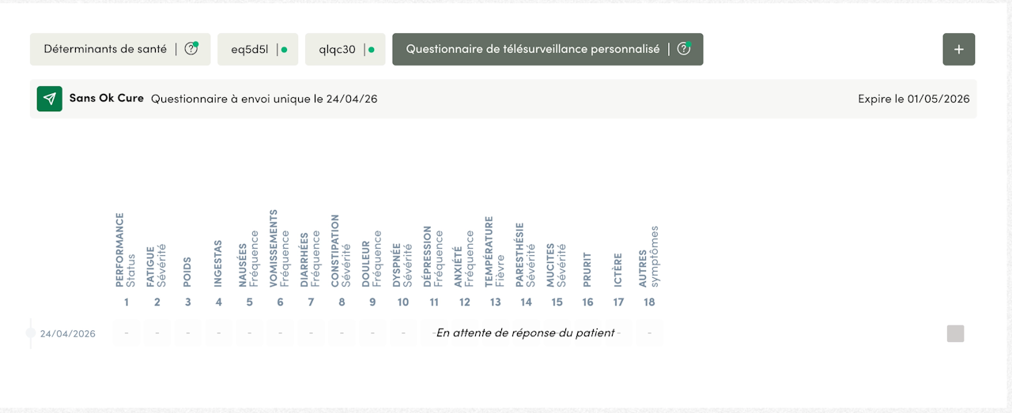Click the 24/04/2026 timeline marker dot
Viewport: 1012px width, 413px height.
tap(30, 333)
